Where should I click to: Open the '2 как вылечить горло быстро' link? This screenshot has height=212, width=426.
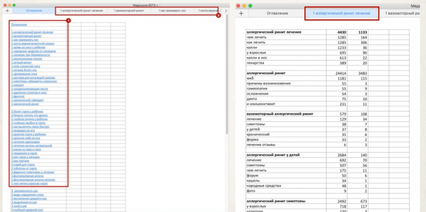[30, 126]
